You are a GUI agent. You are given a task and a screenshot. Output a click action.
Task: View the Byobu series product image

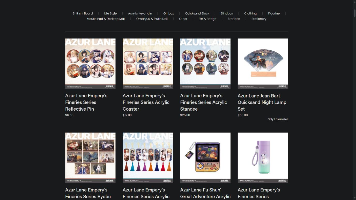point(90,158)
